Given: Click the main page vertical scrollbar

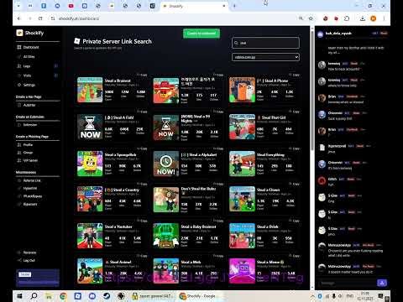Looking at the screenshot, I should click(x=312, y=90).
